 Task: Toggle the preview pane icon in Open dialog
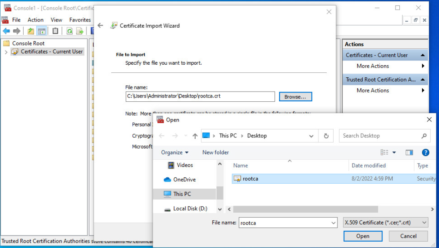409,152
